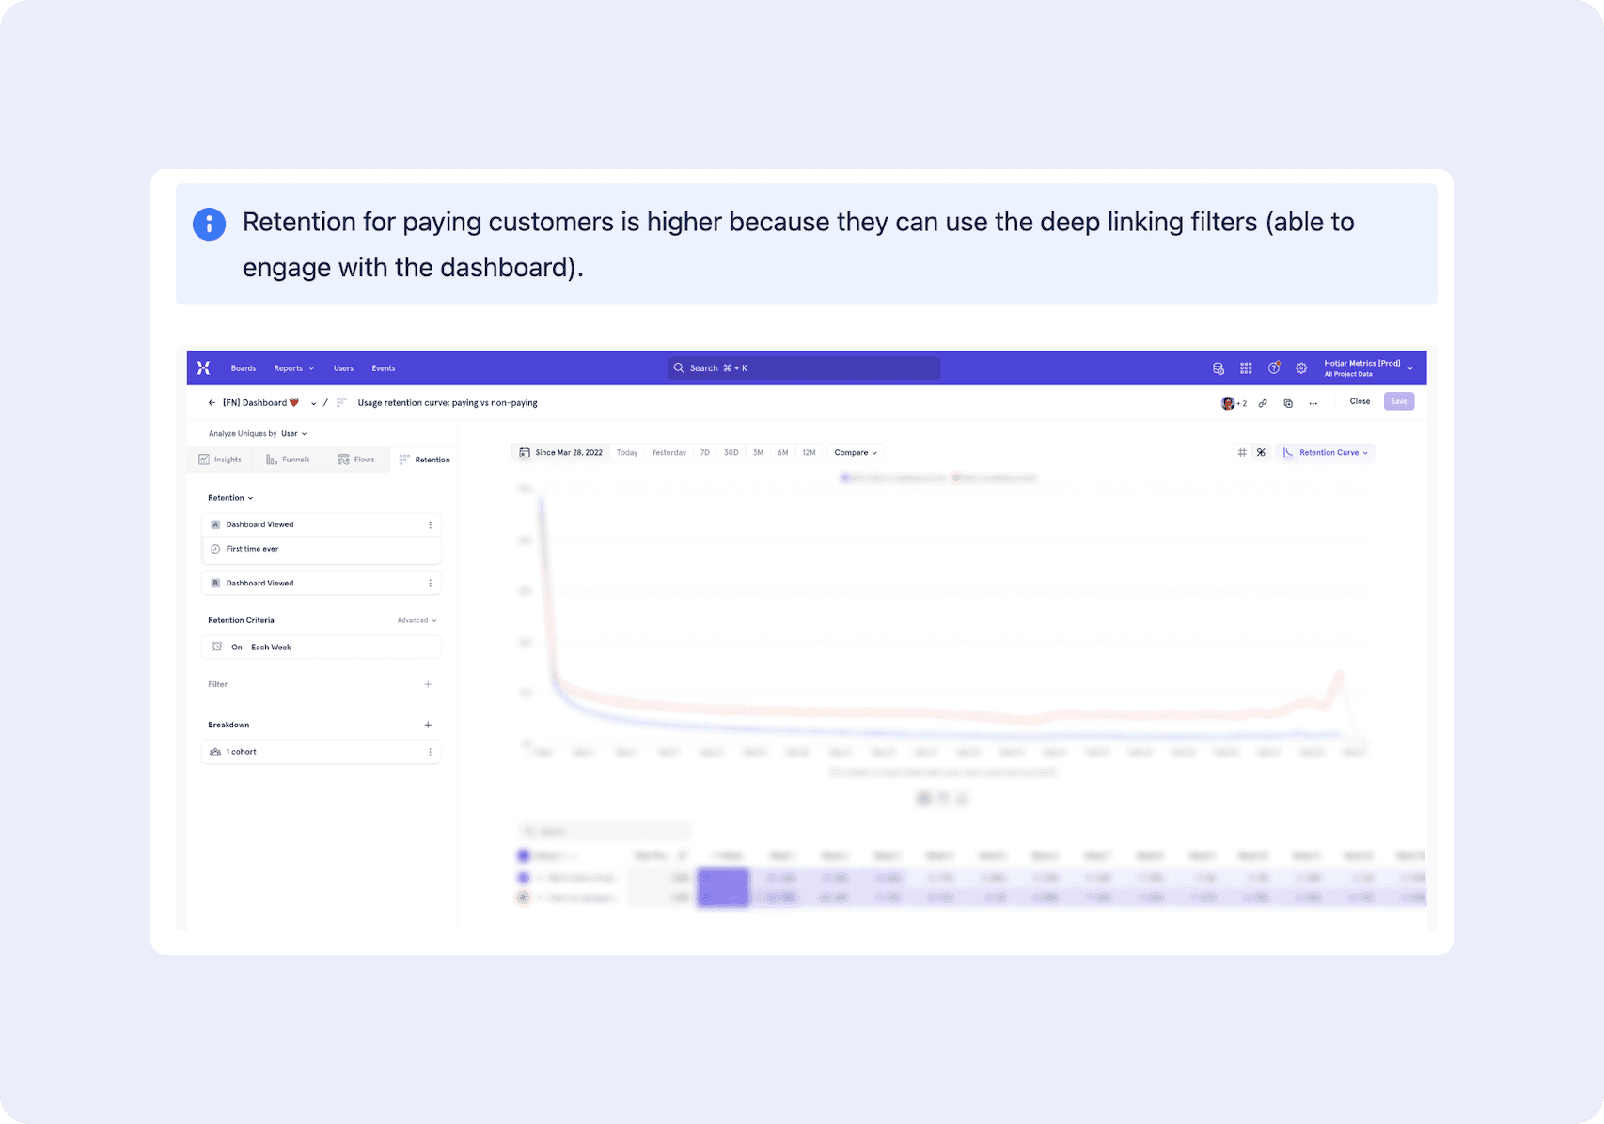
Task: Select the Today date range
Action: [627, 453]
